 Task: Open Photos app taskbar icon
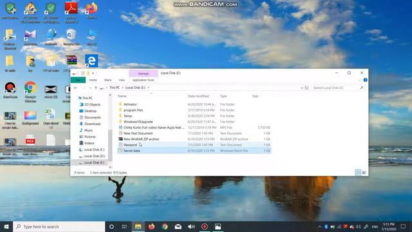pos(218,226)
